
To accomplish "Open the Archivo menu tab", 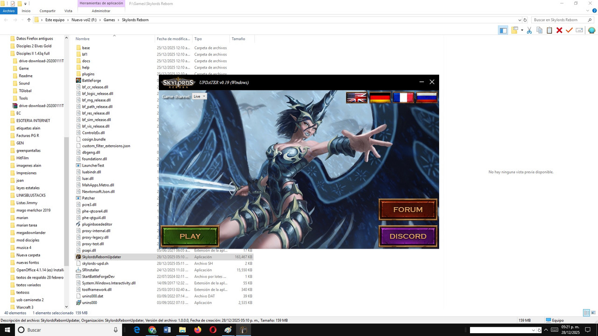I will coord(9,11).
